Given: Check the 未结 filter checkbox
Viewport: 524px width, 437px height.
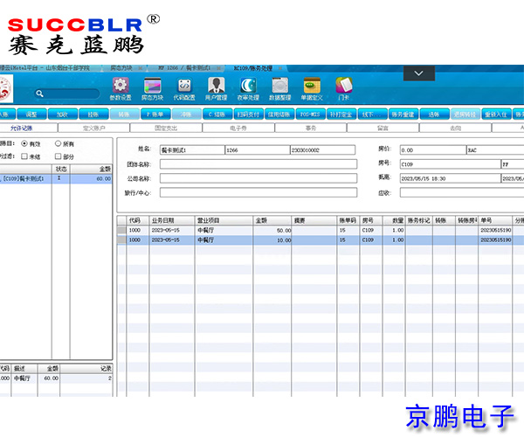Looking at the screenshot, I should coord(24,156).
